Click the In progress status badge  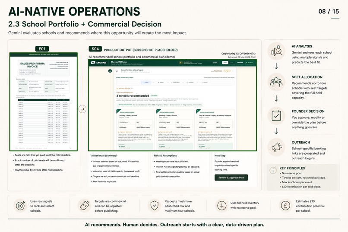227,71
